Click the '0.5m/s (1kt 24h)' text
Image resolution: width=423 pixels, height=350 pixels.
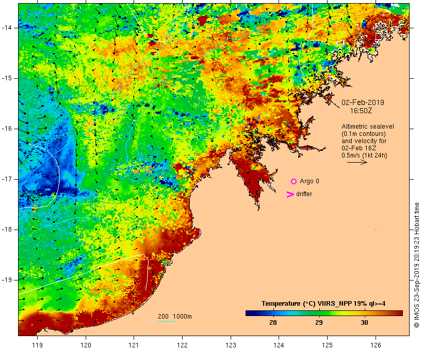click(x=365, y=155)
